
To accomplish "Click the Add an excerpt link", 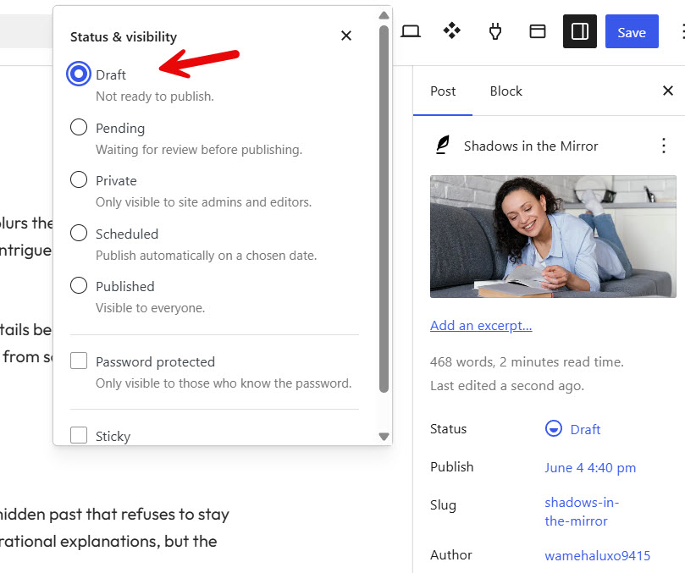I will [x=481, y=326].
